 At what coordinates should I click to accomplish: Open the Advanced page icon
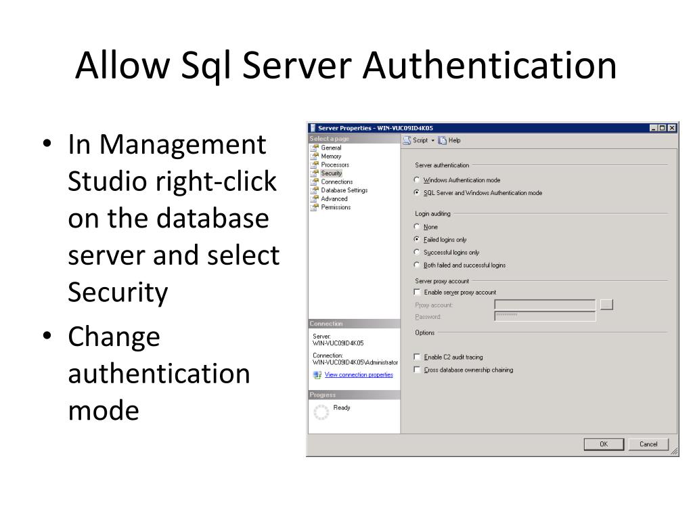click(315, 198)
